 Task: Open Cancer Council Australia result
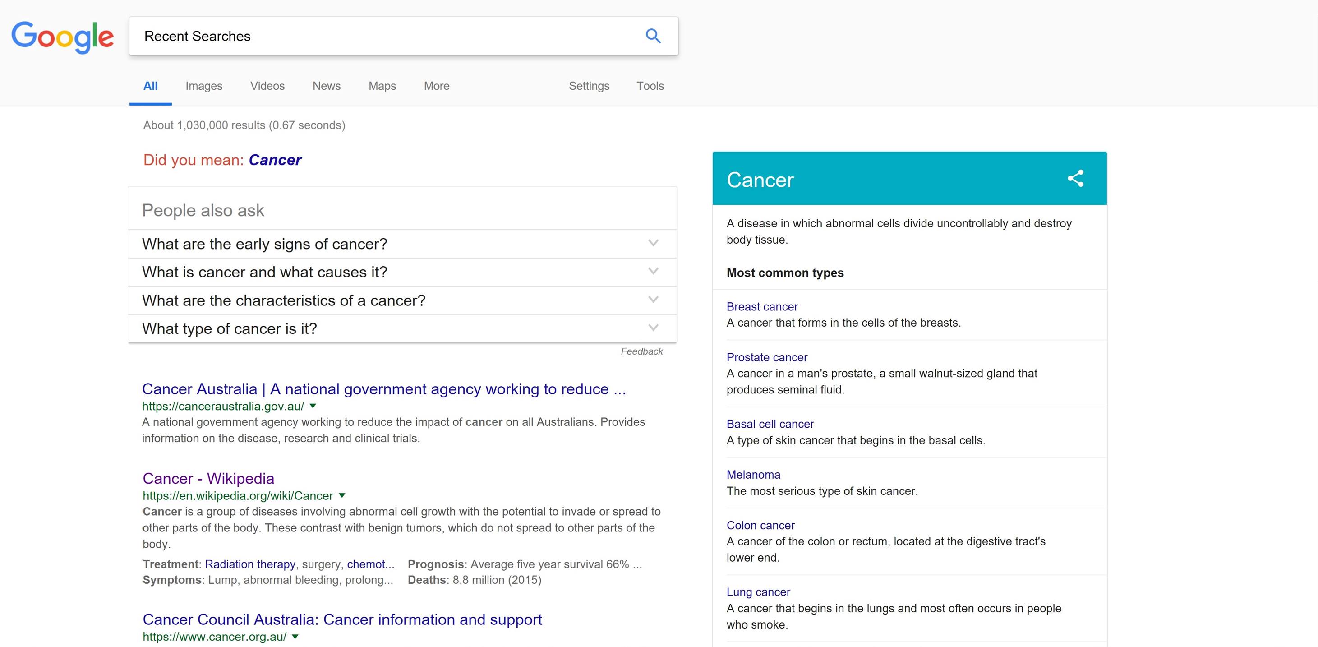pyautogui.click(x=342, y=619)
